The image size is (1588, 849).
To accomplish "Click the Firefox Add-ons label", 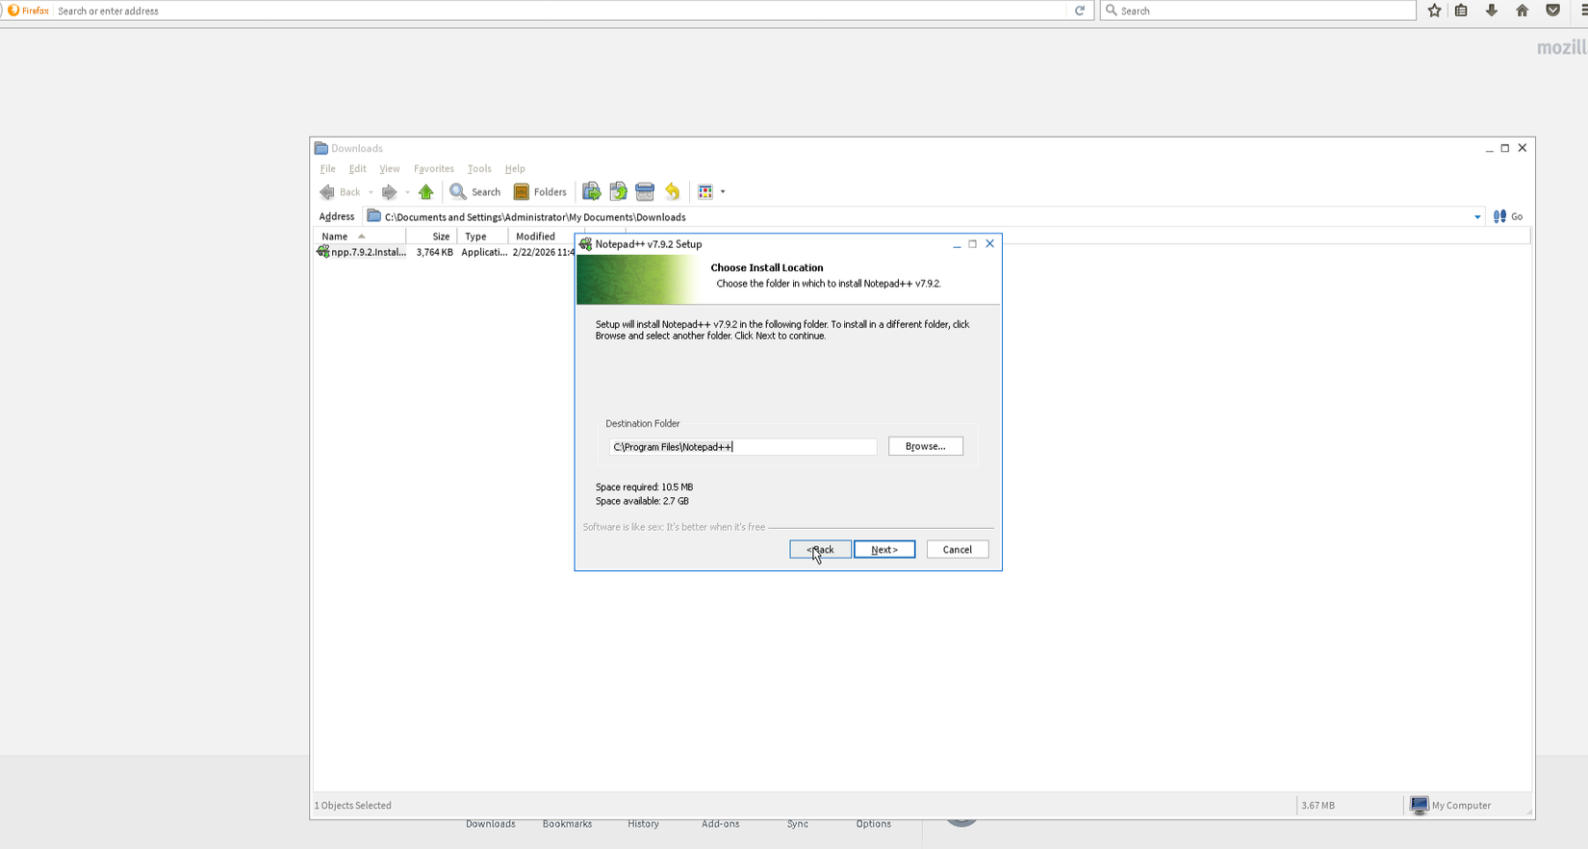I will pos(721,824).
